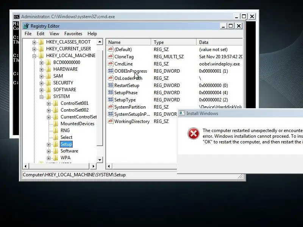Click the HARDWARE folder icon
Viewport: 303px width, 227px height.
tap(48, 69)
